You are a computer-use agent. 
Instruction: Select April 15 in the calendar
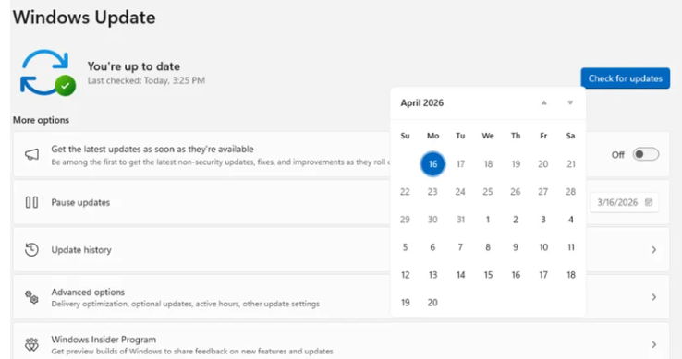pos(488,275)
